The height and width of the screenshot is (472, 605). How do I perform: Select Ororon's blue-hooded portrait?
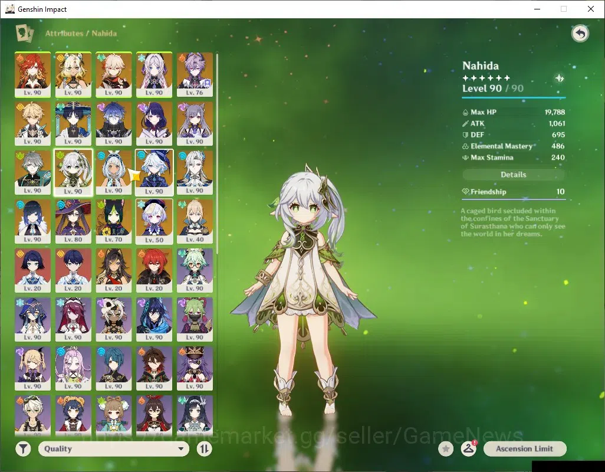point(154,320)
